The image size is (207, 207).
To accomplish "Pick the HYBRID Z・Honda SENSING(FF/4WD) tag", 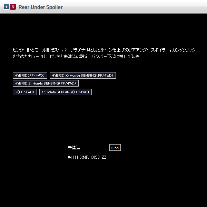I will pos(46,83).
